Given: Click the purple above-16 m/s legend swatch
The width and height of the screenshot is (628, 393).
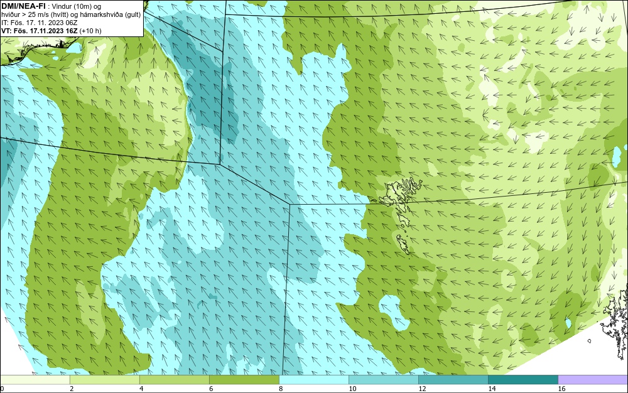Looking at the screenshot, I should [593, 380].
